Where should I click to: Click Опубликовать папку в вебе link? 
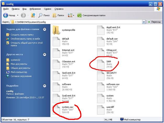coord(25,39)
